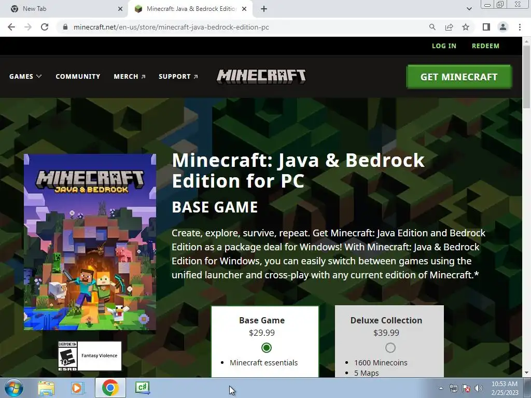Select the Deluxe Collection radio button
The height and width of the screenshot is (398, 531).
[x=390, y=348]
